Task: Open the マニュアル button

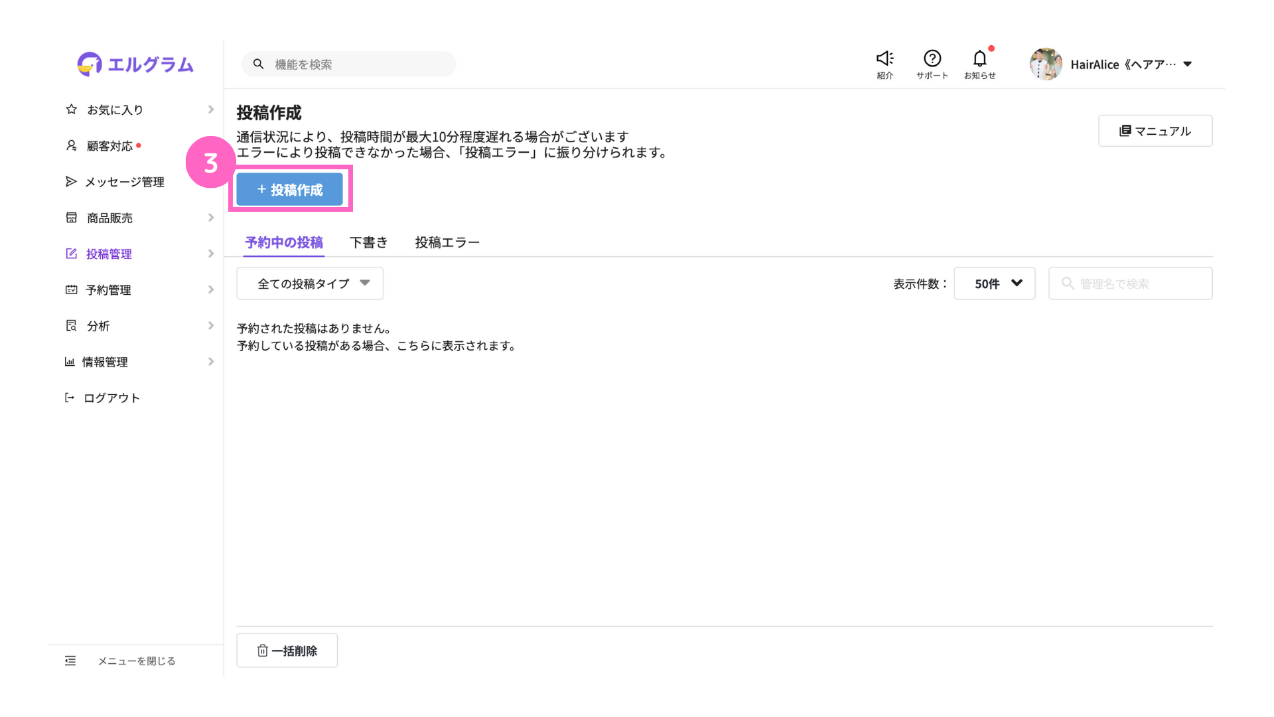Action: pyautogui.click(x=1155, y=131)
